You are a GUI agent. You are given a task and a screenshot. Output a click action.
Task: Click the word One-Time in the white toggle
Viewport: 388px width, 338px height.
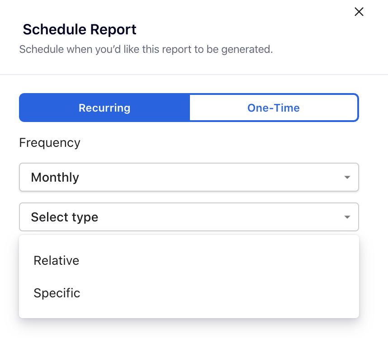click(x=273, y=108)
